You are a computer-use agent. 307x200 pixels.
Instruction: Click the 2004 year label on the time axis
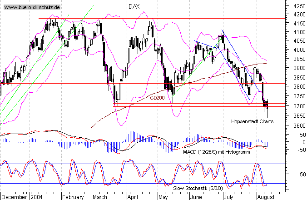tap(37, 197)
